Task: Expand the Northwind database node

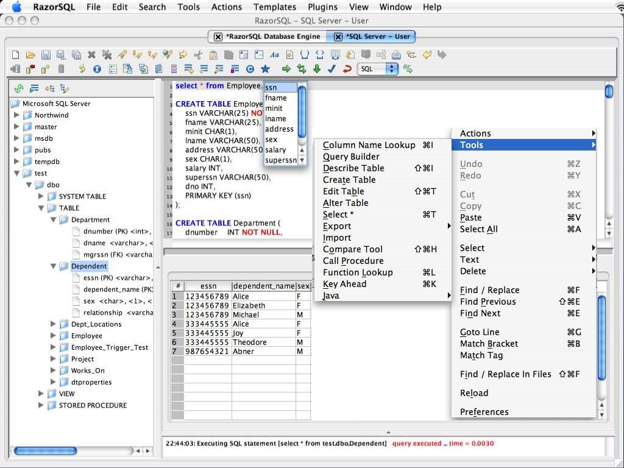Action: pyautogui.click(x=16, y=115)
